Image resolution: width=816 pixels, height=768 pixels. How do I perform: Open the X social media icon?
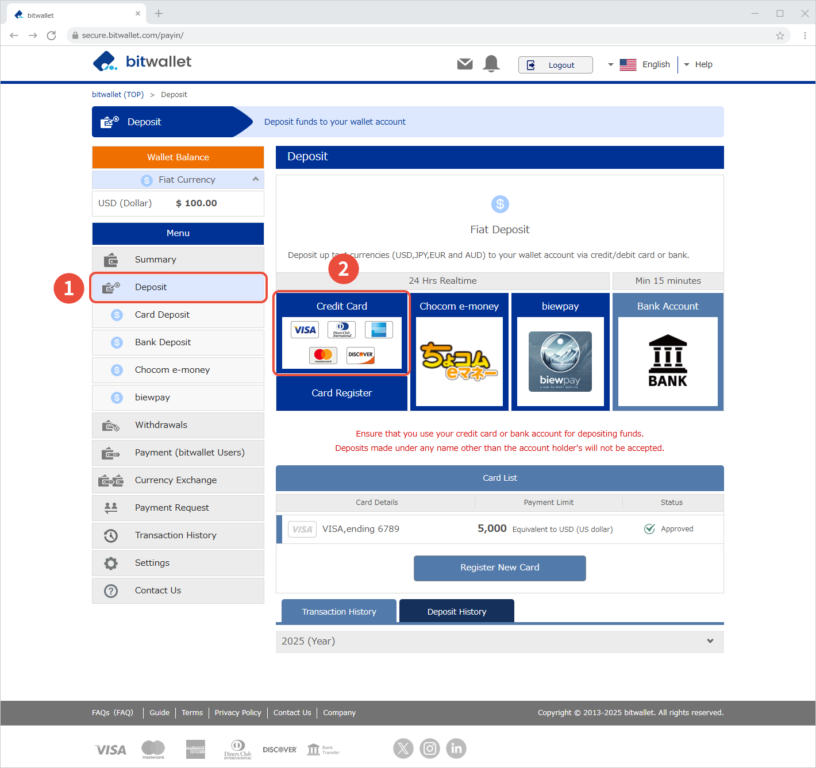[x=403, y=748]
